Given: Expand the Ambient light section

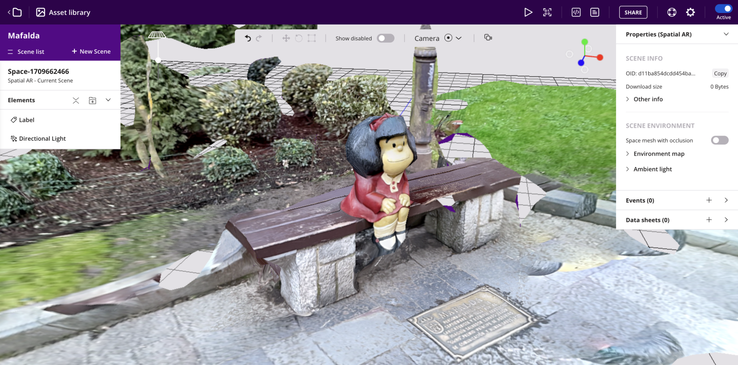Looking at the screenshot, I should pyautogui.click(x=653, y=169).
